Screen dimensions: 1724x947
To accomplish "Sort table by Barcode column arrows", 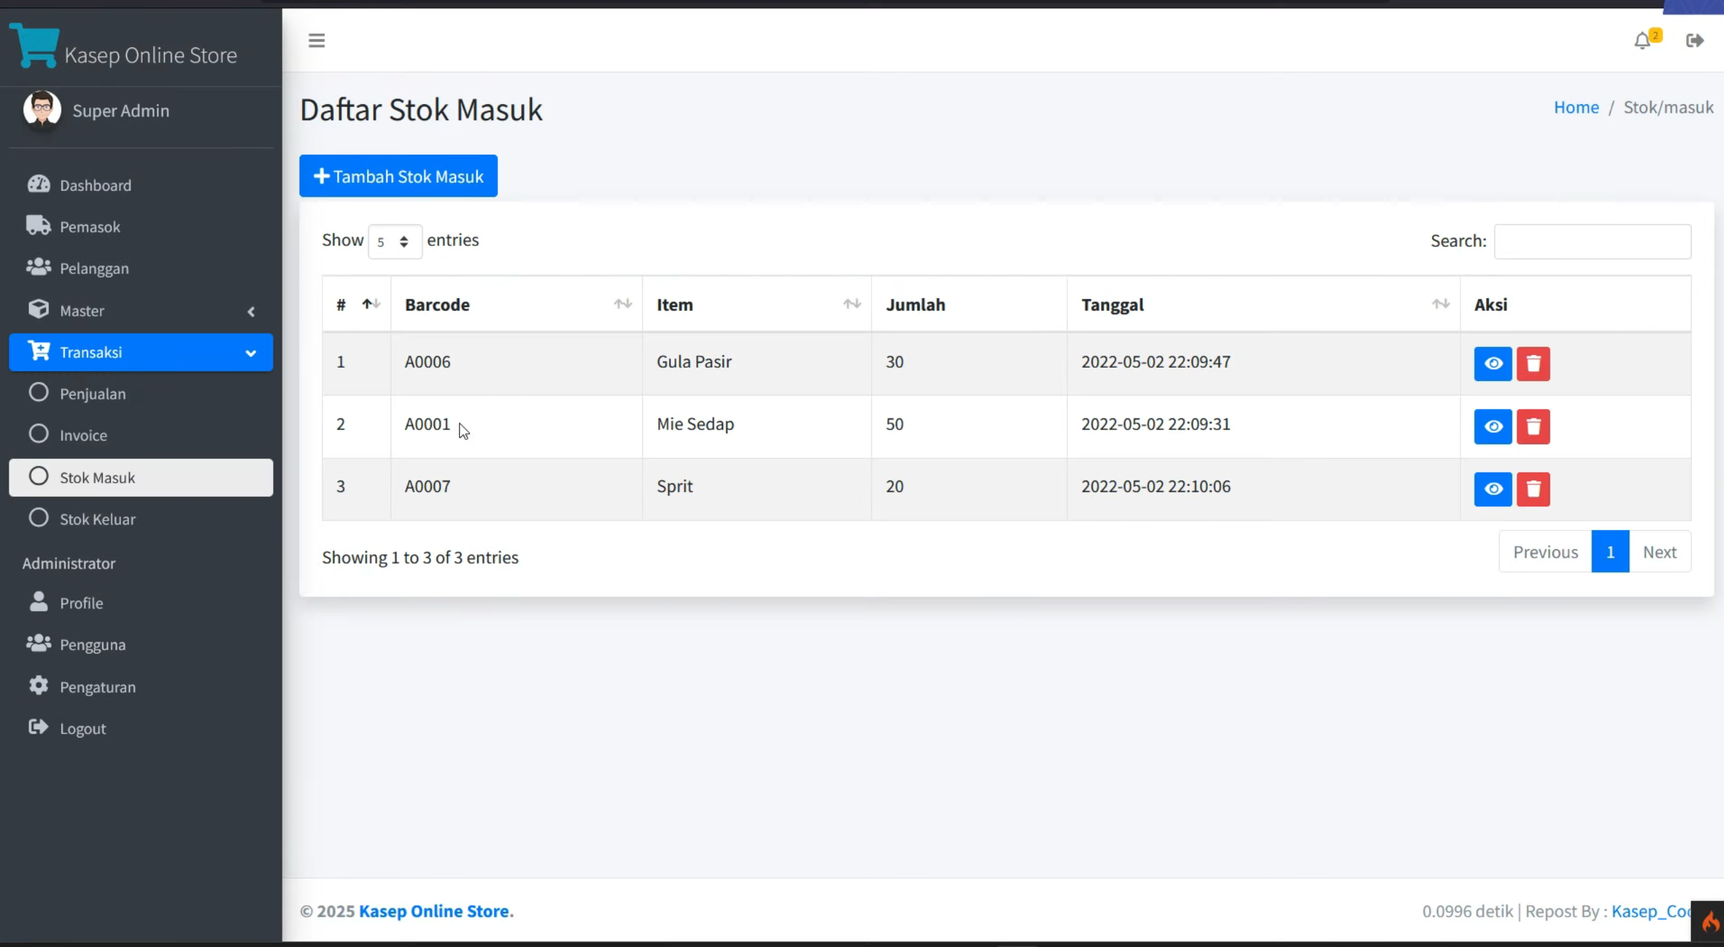I will 622,304.
